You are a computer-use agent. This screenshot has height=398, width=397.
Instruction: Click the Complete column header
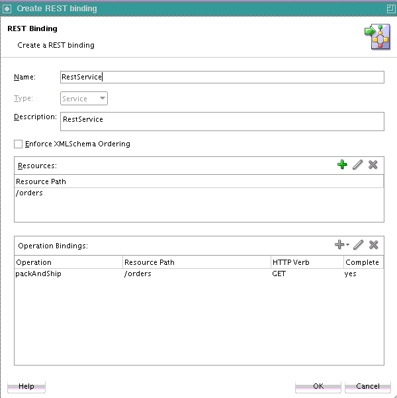coord(363,262)
